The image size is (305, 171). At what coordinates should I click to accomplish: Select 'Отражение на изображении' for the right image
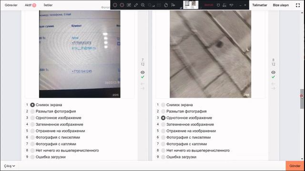tap(163, 131)
